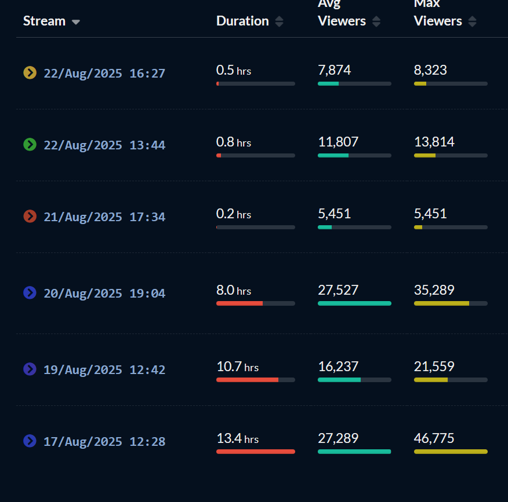Click the yellow bar under 13,814

click(424, 156)
